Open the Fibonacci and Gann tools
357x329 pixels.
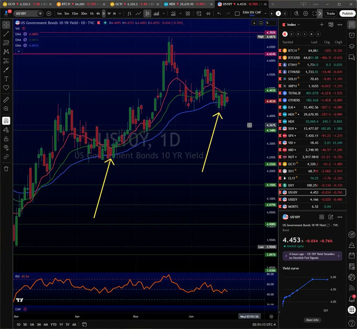pos(6,43)
